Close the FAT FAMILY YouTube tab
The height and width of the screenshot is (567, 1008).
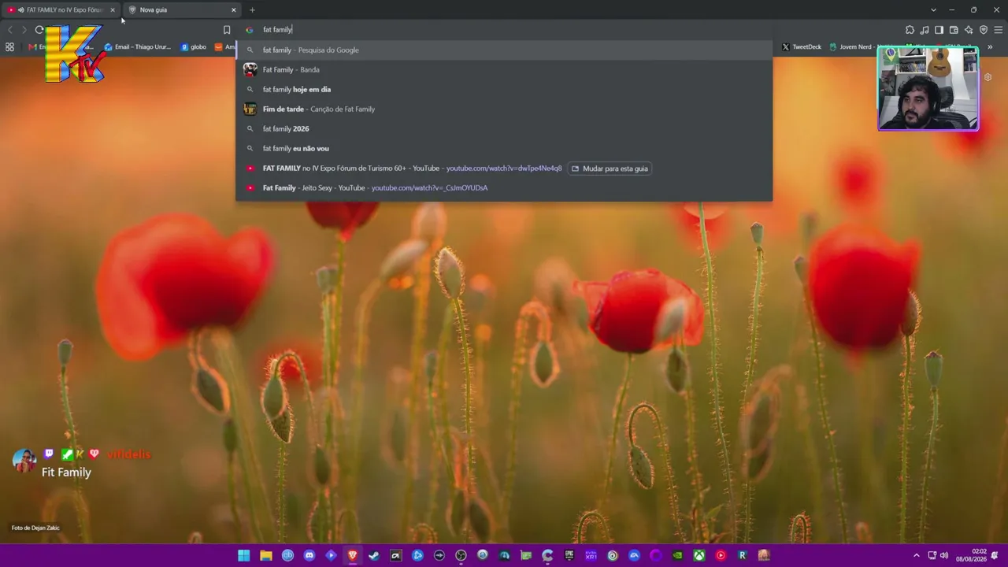(113, 10)
